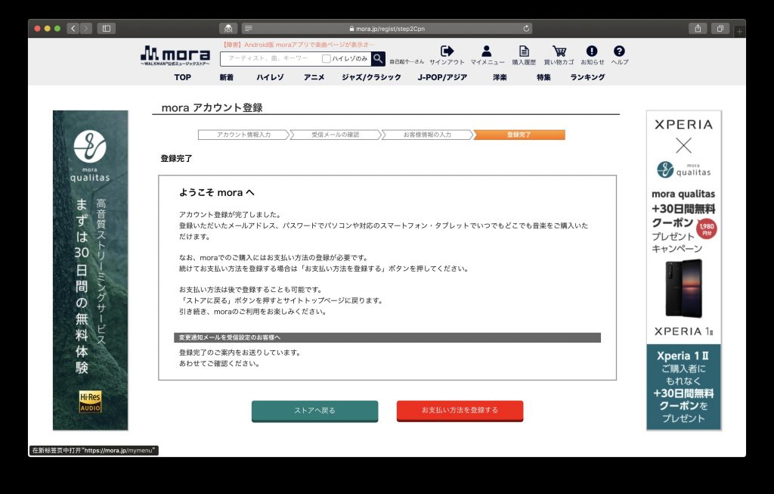Open the mora qualitas left banner
This screenshot has width=774, height=494.
(x=91, y=270)
